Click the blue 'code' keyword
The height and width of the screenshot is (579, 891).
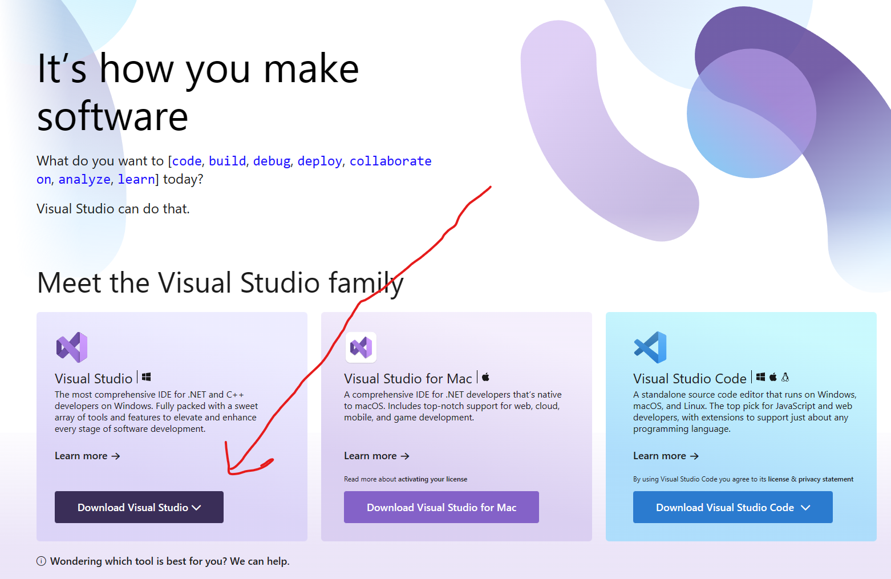tap(187, 161)
